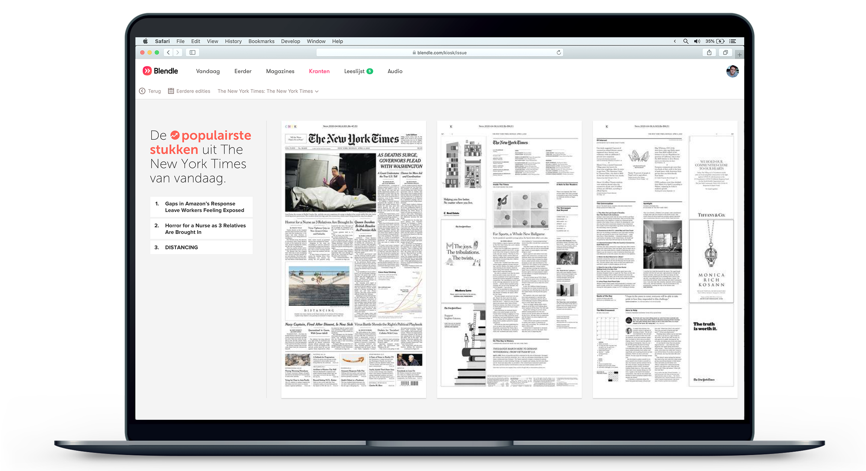866x471 pixels.
Task: Open macOS Spotlight search icon
Action: point(685,41)
